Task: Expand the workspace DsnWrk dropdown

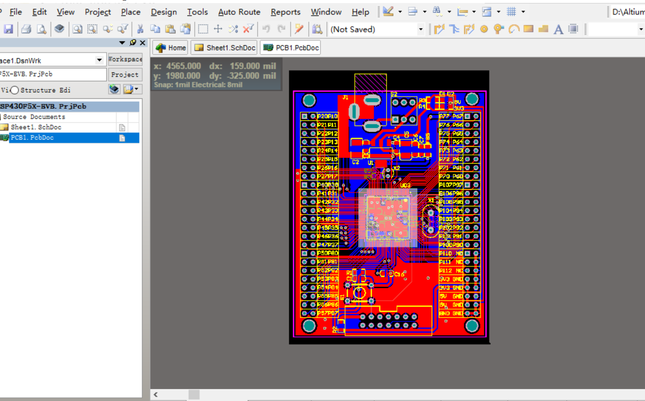Action: tap(99, 60)
